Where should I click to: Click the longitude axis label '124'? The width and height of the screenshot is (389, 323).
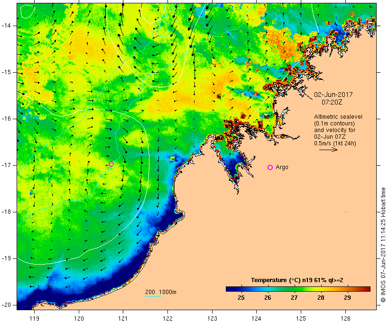coord(256,318)
